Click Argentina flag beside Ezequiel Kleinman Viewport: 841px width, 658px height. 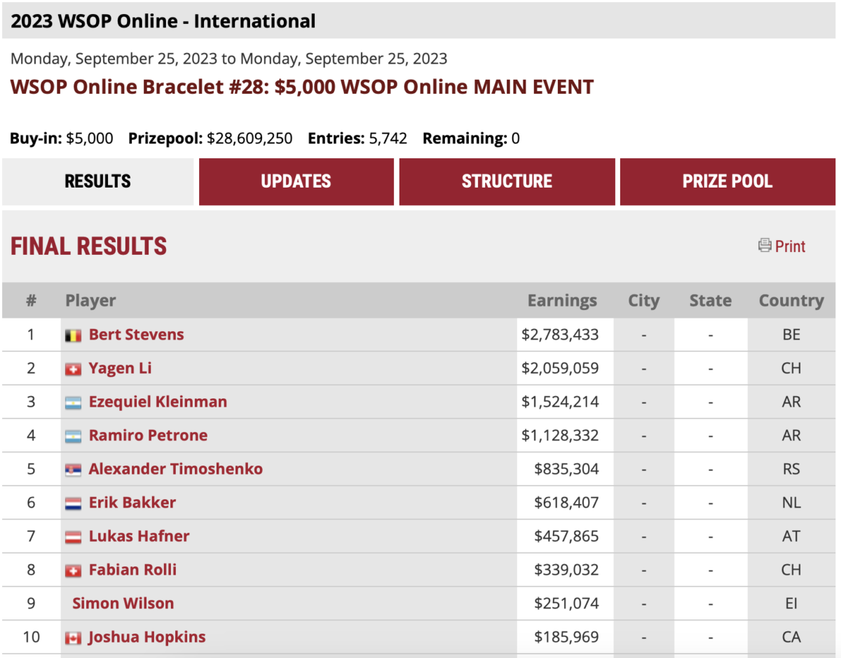pyautogui.click(x=73, y=402)
